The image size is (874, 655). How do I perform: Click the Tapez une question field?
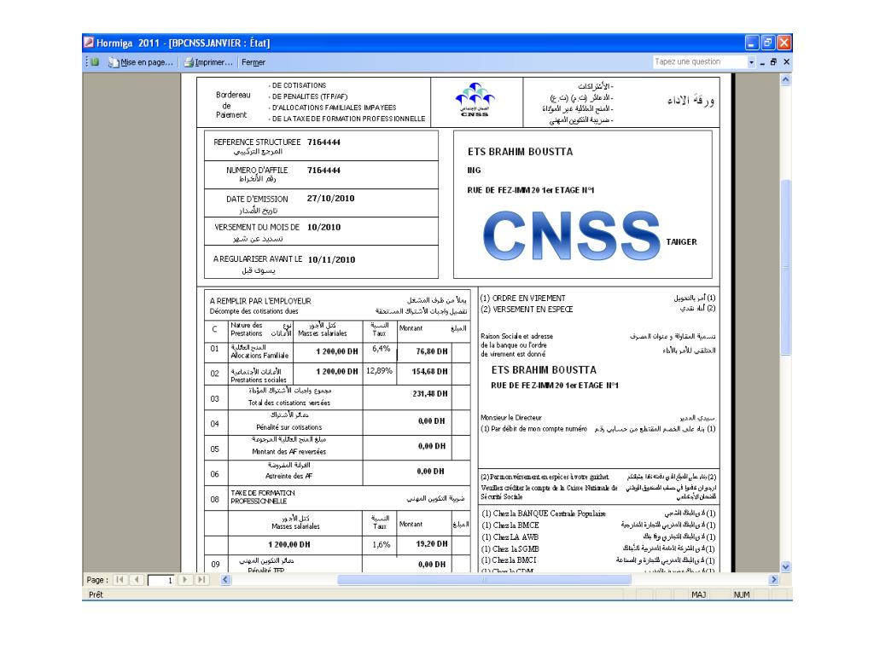(x=700, y=61)
